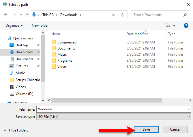Click the Video folder icon

pos(54,66)
